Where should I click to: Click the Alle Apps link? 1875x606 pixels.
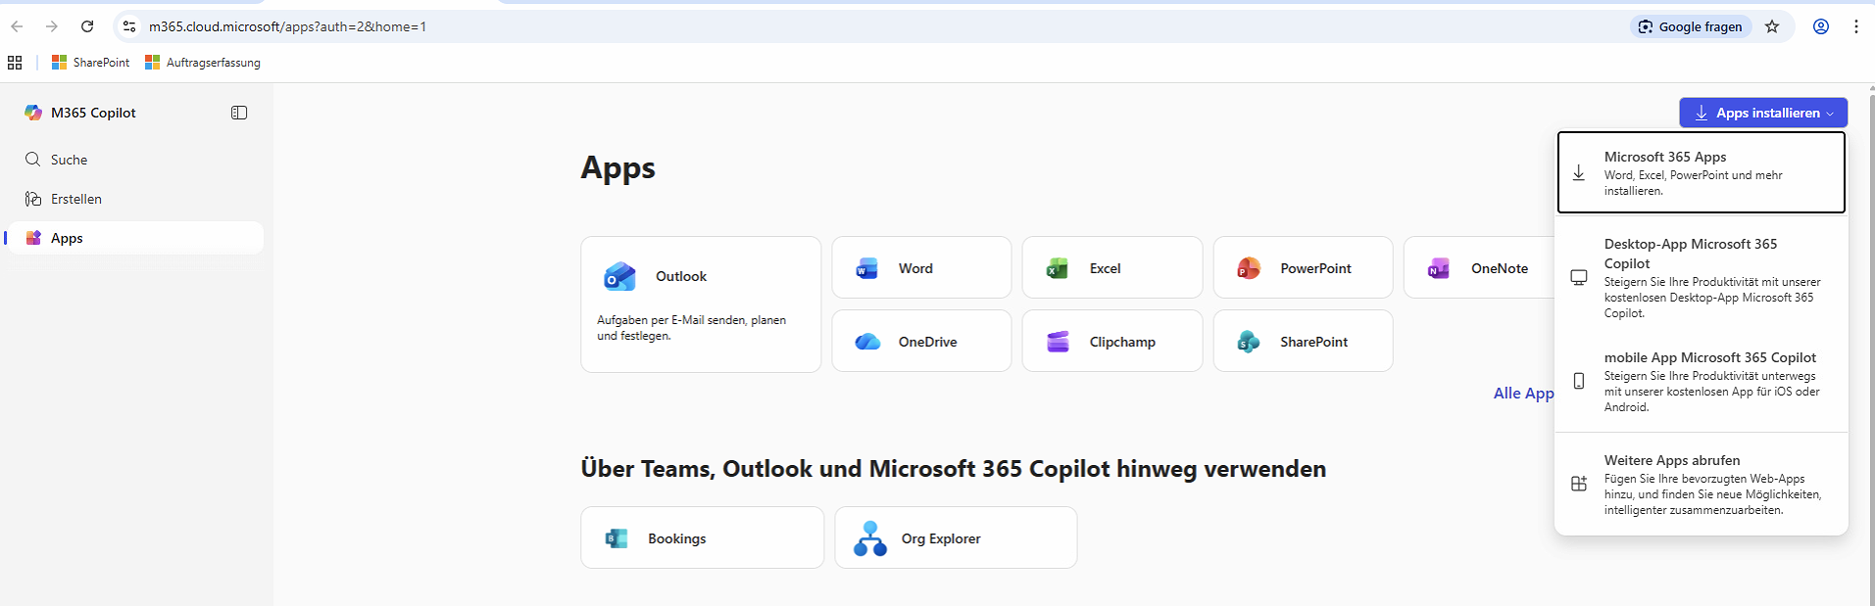[x=1523, y=394]
